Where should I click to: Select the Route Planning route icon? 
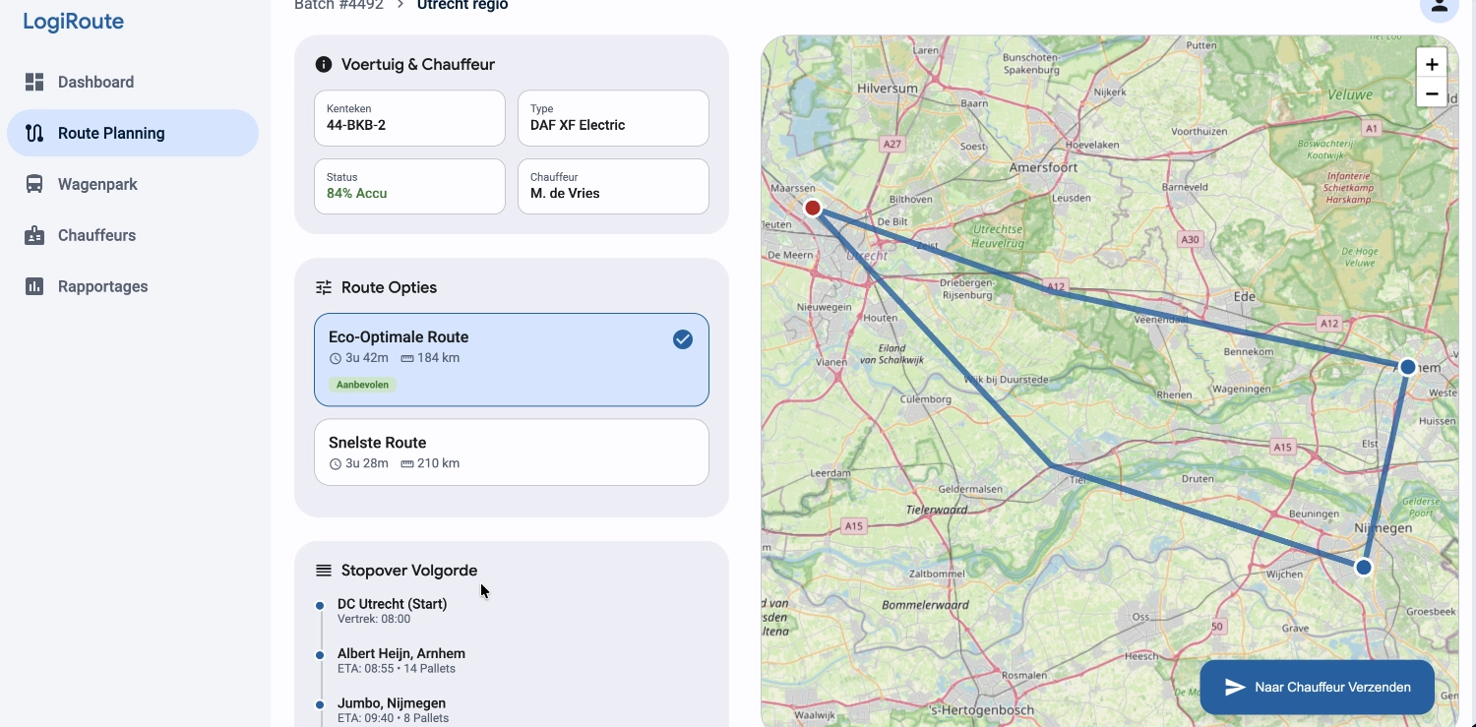click(32, 133)
